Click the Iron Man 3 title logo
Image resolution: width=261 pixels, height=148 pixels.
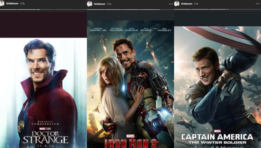point(130,143)
